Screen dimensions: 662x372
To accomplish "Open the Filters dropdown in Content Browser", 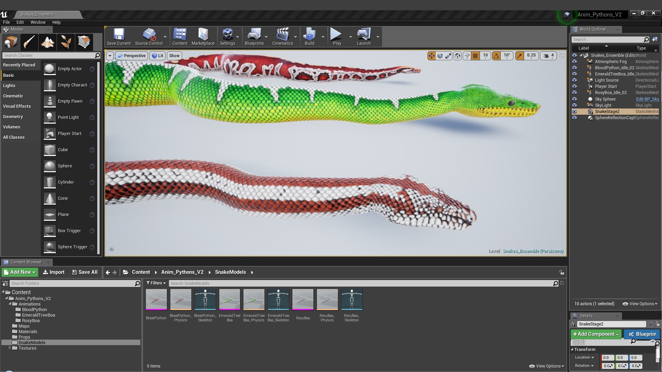I will (156, 283).
